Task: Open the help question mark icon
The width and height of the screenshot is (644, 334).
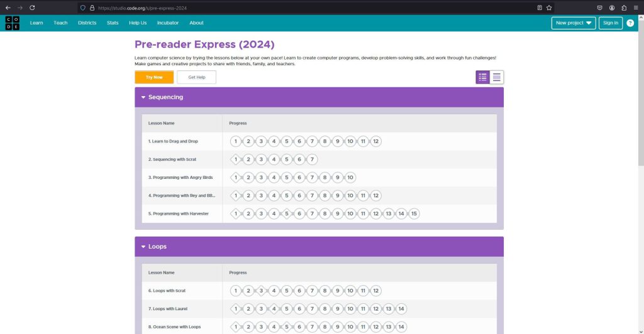Action: 630,23
